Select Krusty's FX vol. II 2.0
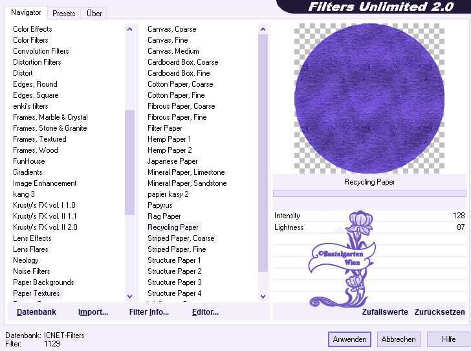 (x=45, y=227)
